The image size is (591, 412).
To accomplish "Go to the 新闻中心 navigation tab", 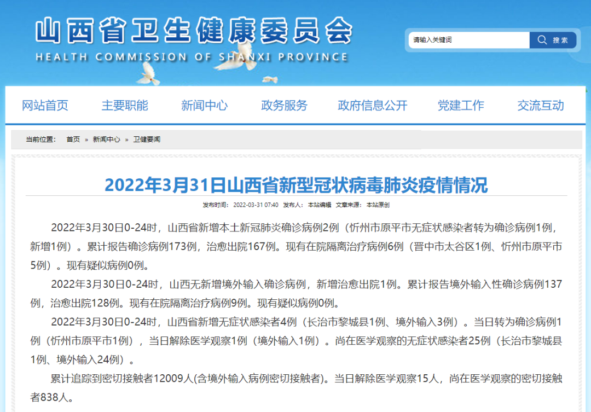I will [x=204, y=105].
